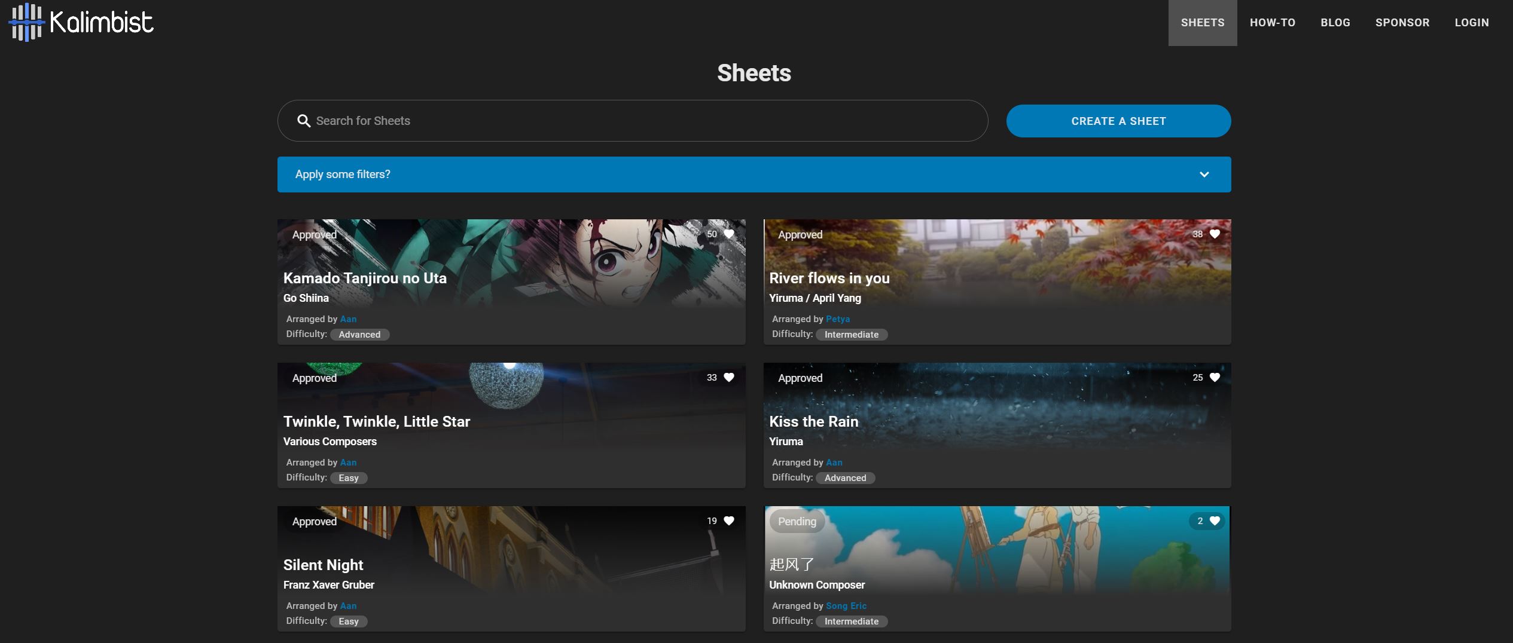The image size is (1513, 643).
Task: Open the River flows in you sheet title
Action: tap(829, 278)
